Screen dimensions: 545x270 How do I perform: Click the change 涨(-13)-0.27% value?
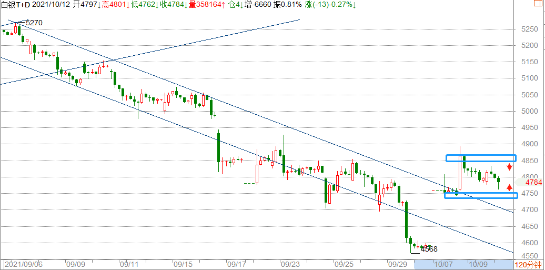click(x=330, y=5)
